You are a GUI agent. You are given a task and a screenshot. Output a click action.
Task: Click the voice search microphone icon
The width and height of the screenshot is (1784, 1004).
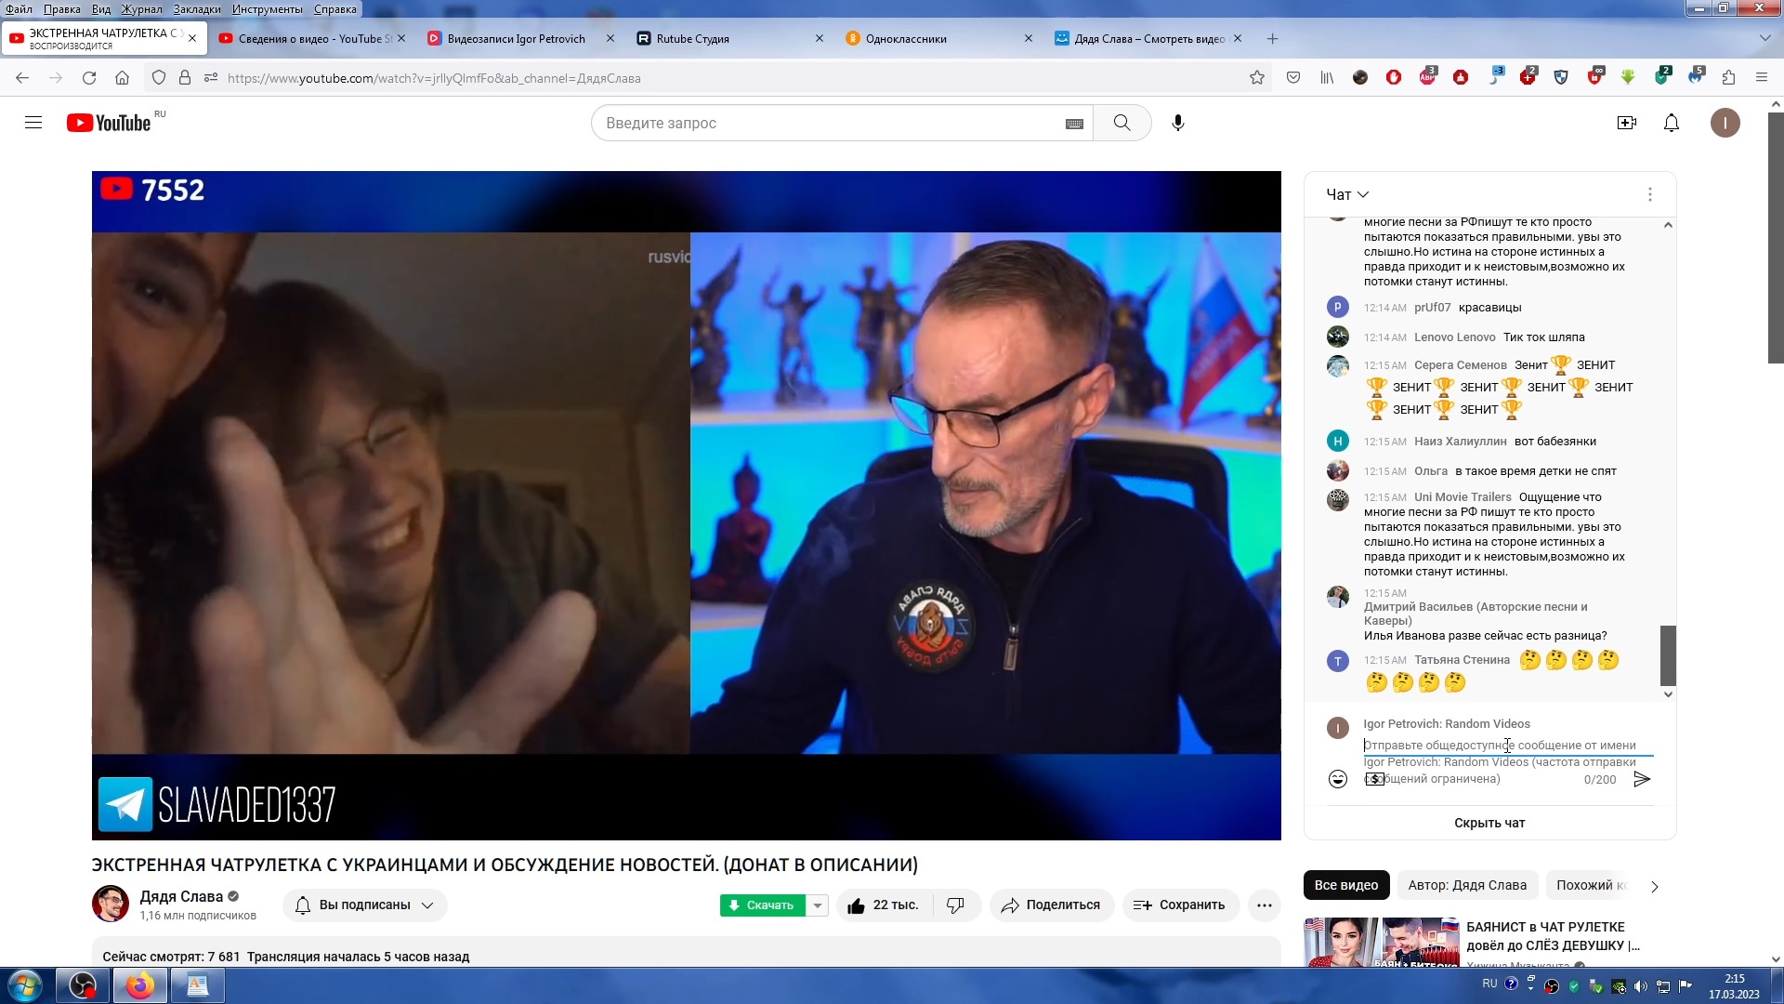pyautogui.click(x=1178, y=123)
